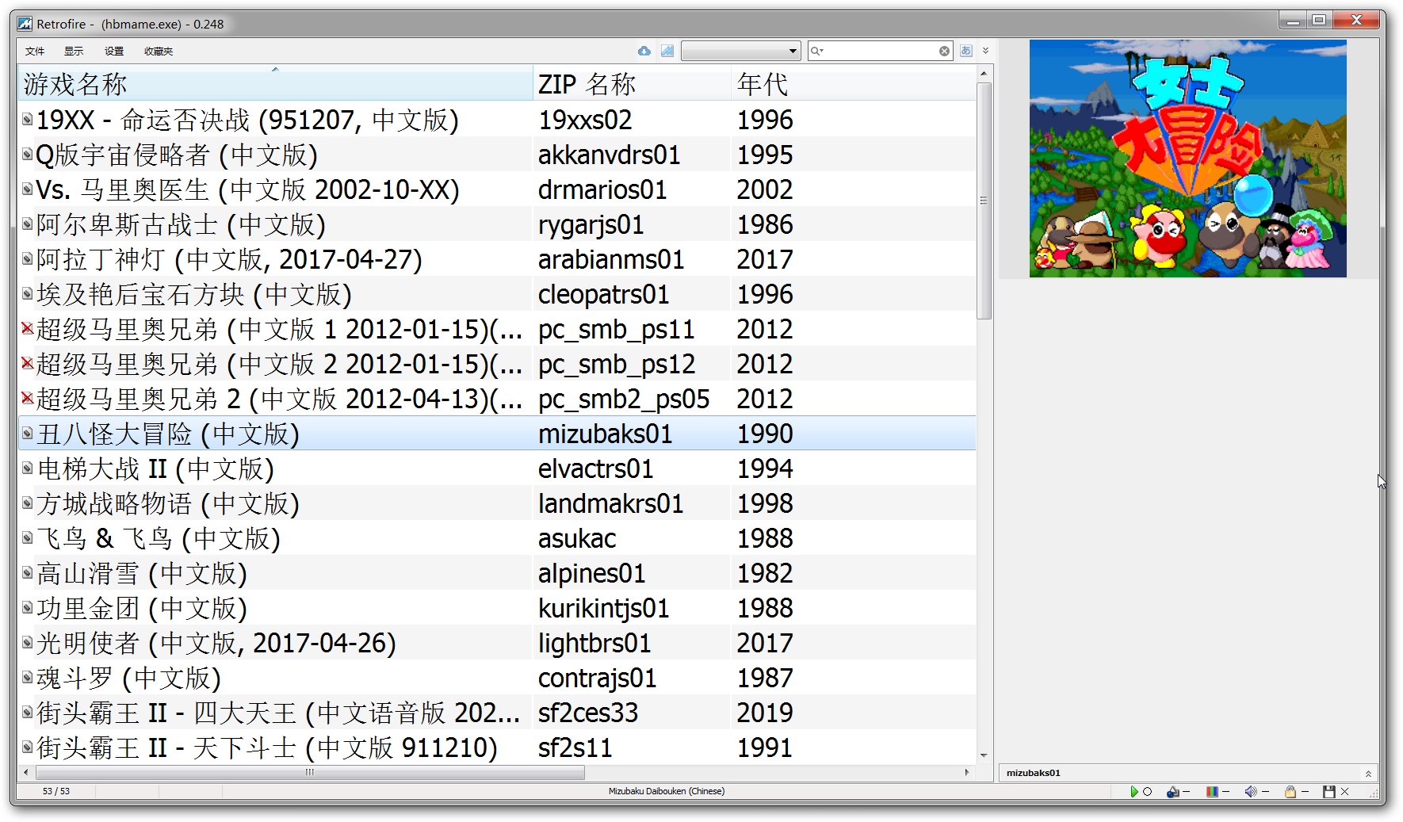Image resolution: width=1403 pixels, height=822 pixels.
Task: Click the ROM icon beside 埃及艳后宝石方块
Action: click(x=28, y=293)
